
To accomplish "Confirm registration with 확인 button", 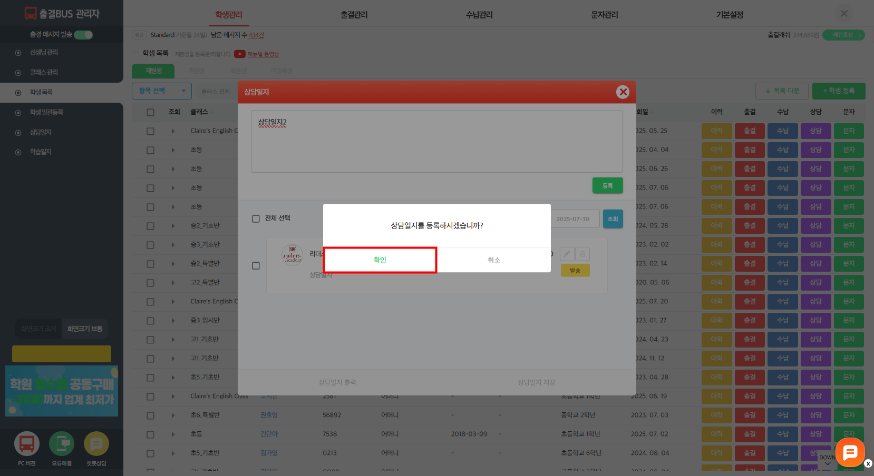I will pyautogui.click(x=380, y=260).
